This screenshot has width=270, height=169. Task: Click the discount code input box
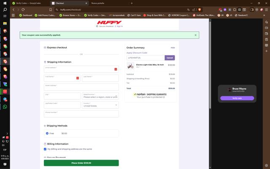click(x=146, y=58)
